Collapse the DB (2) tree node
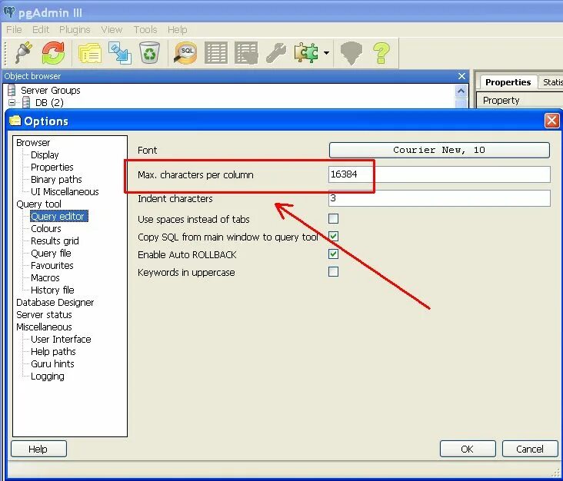The height and width of the screenshot is (481, 563). click(12, 103)
